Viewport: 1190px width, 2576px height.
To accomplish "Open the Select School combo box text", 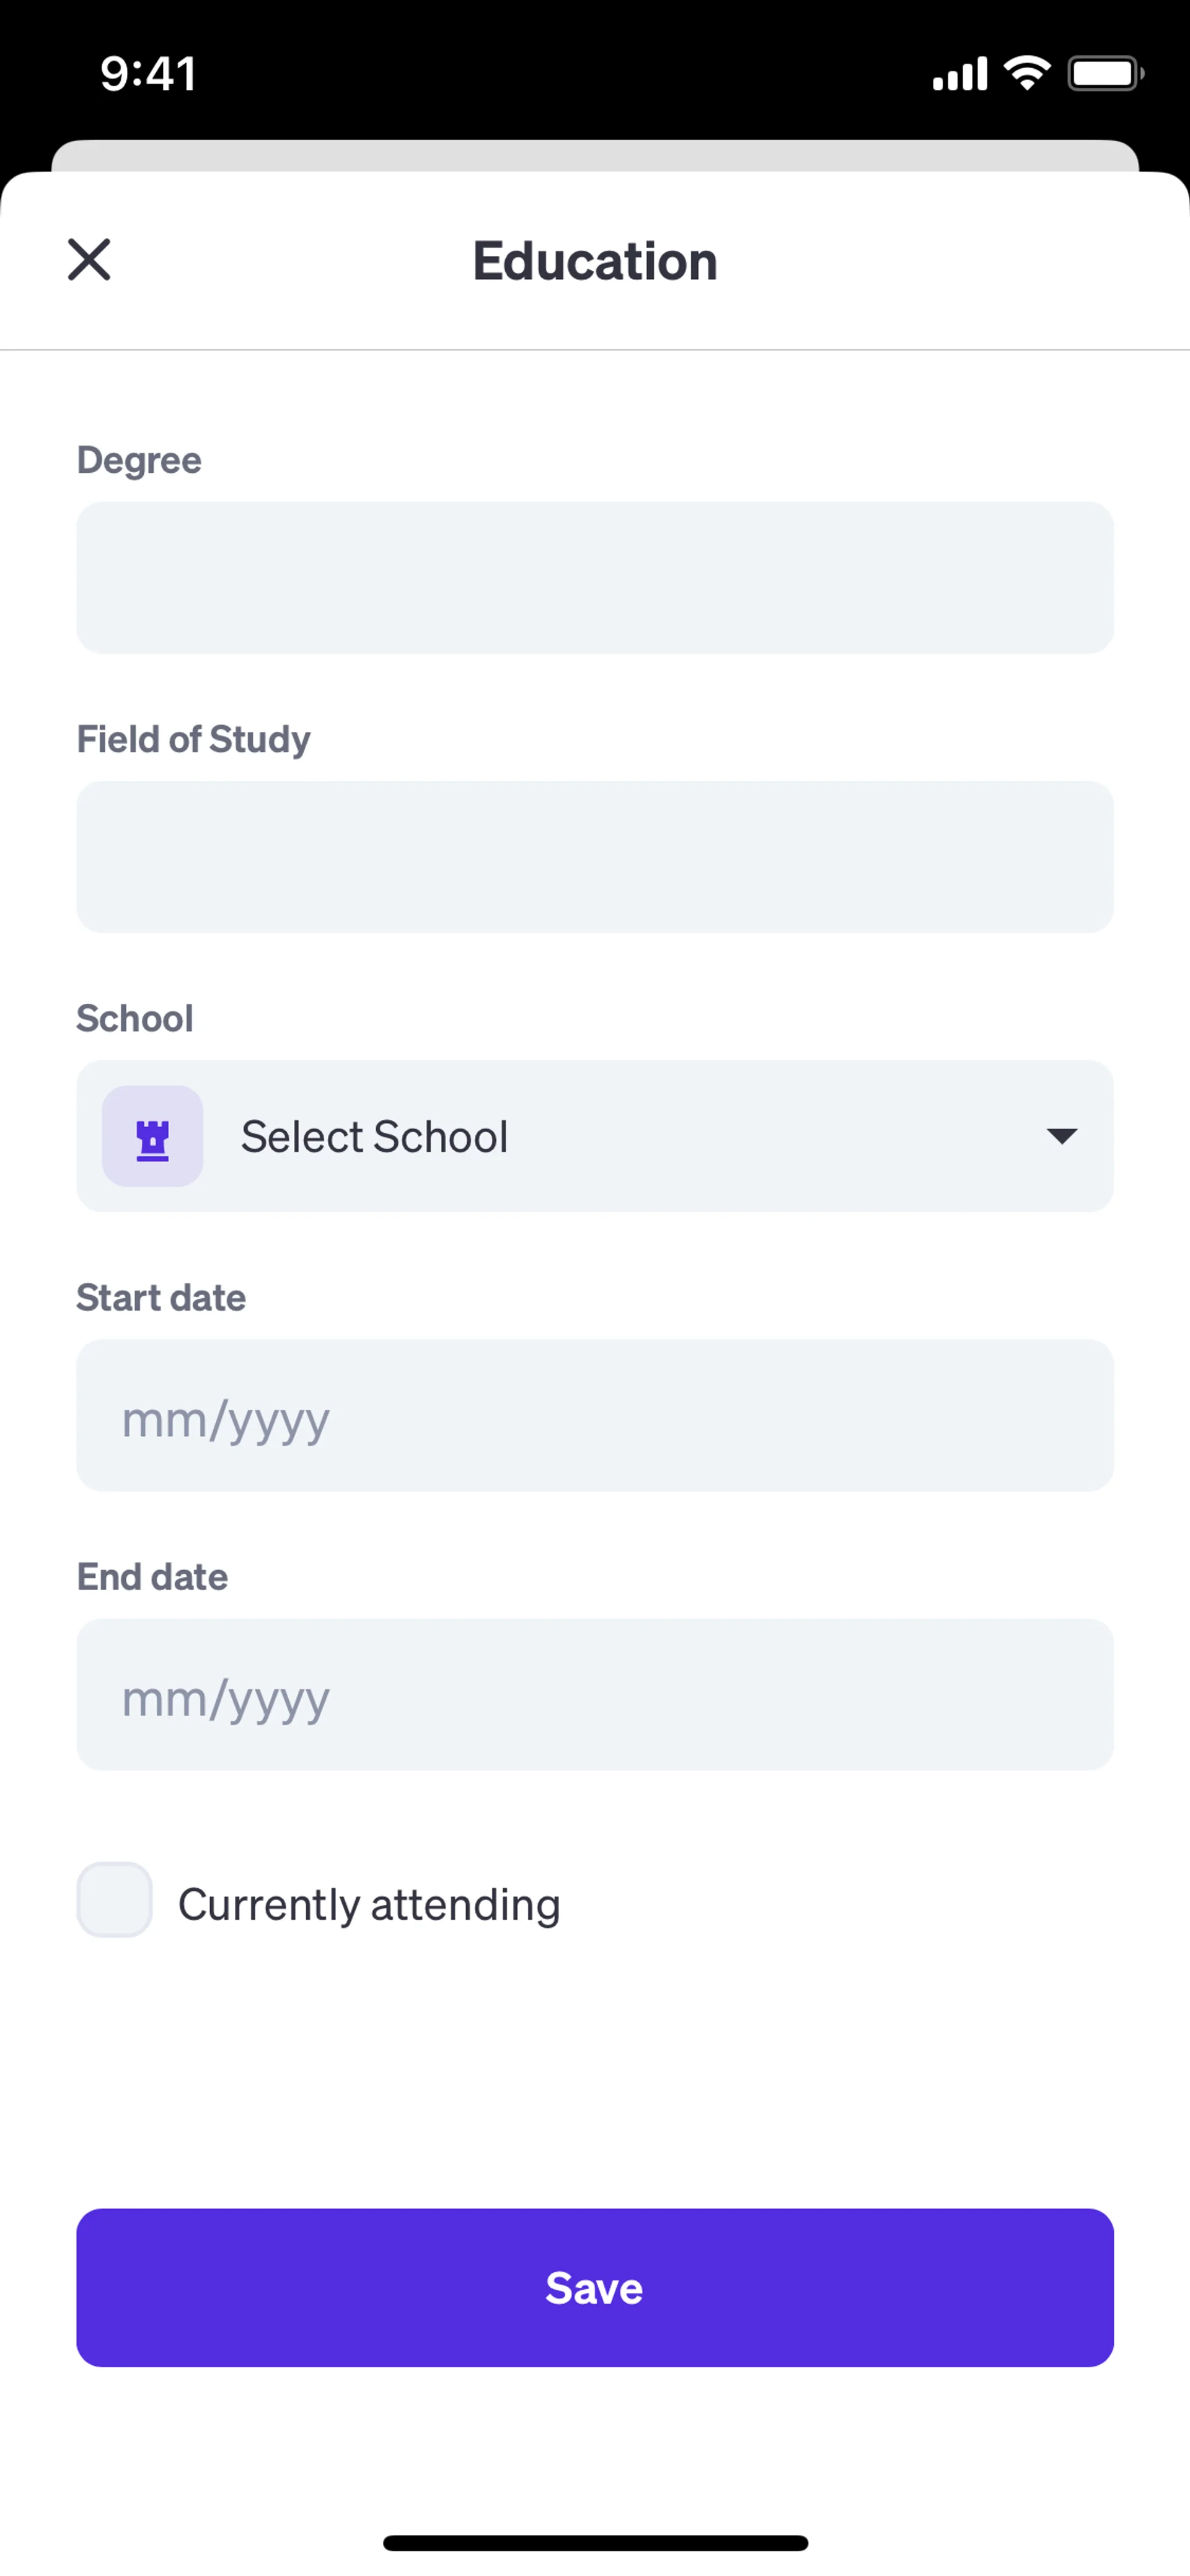I will click(374, 1137).
